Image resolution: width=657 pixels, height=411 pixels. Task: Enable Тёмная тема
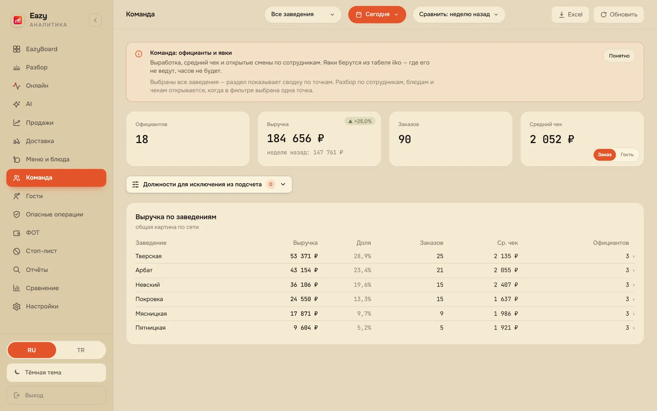[56, 372]
